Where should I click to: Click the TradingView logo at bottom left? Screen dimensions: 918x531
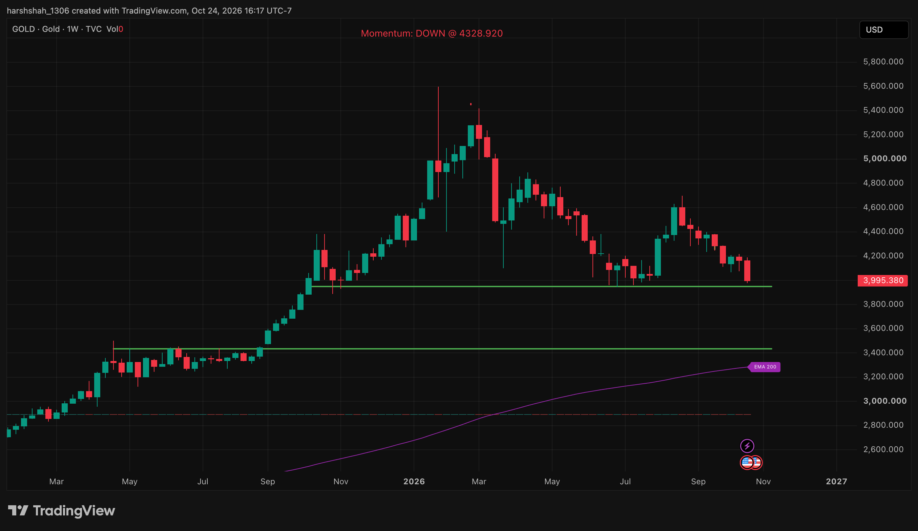[61, 511]
